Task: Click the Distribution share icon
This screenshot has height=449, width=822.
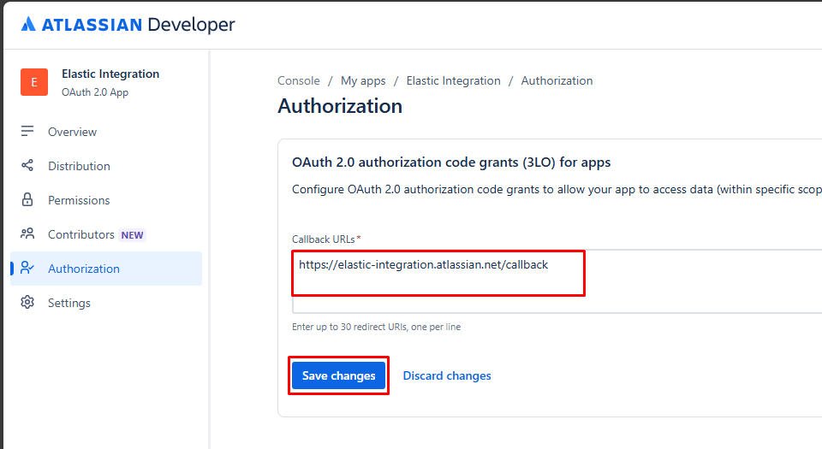Action: (x=27, y=166)
